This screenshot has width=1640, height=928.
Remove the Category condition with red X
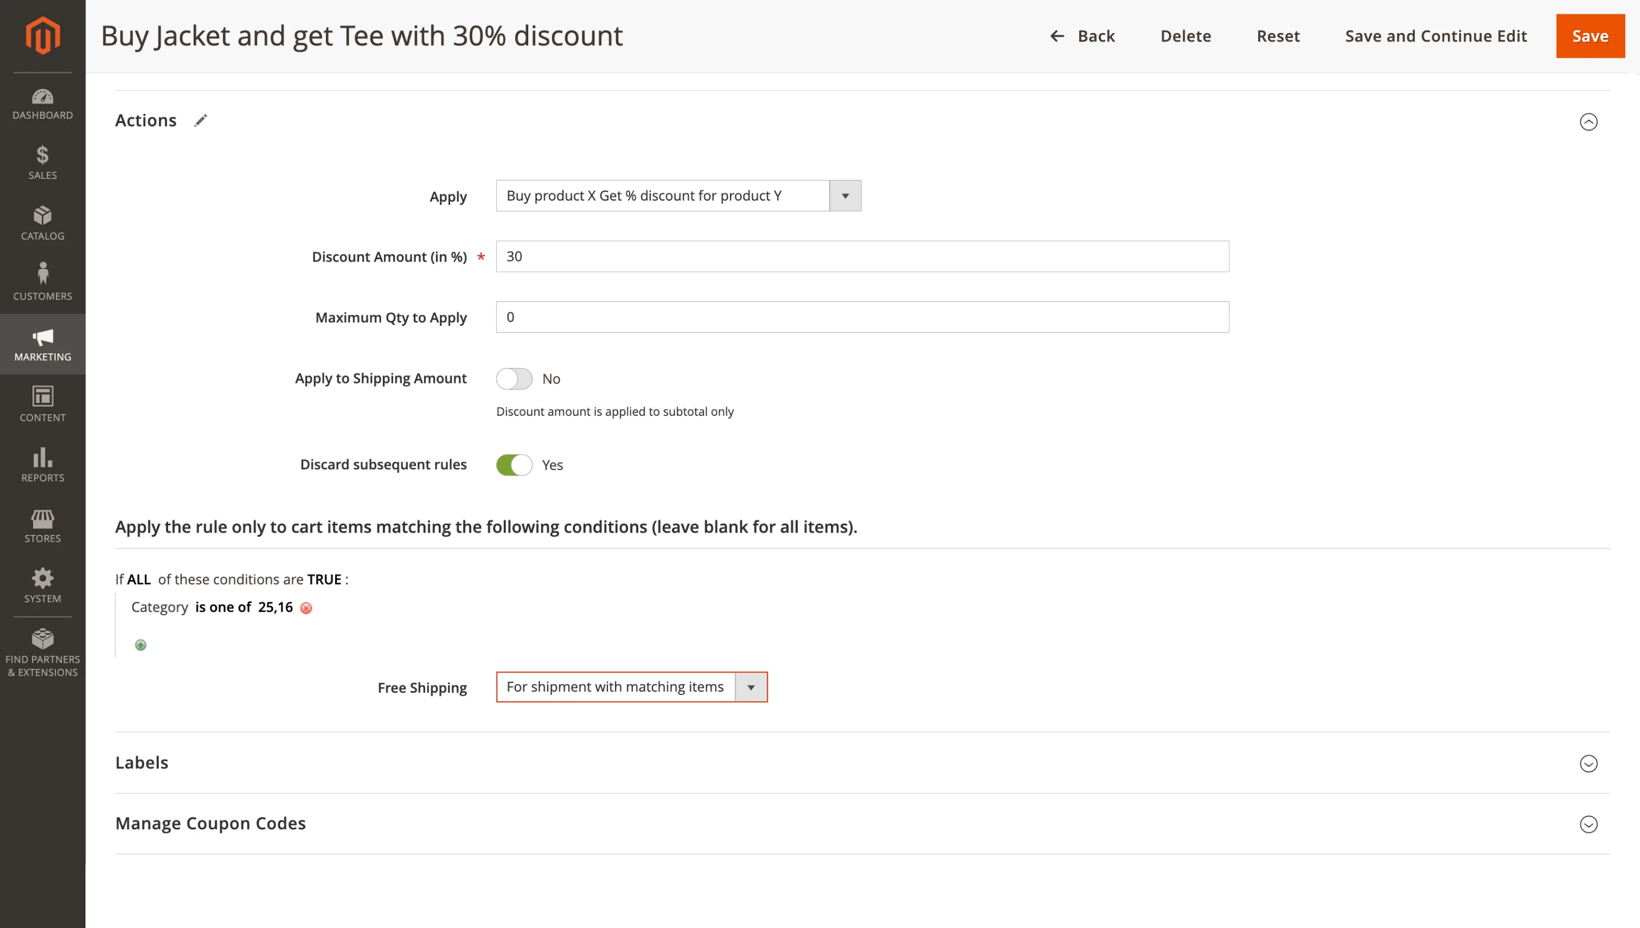[306, 608]
